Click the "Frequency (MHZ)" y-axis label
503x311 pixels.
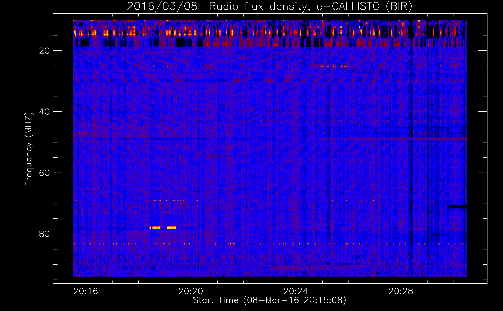point(29,149)
